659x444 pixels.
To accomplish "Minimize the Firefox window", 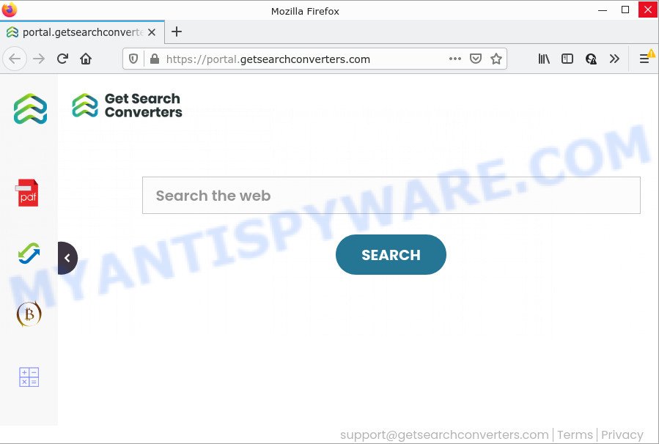I will pyautogui.click(x=603, y=10).
